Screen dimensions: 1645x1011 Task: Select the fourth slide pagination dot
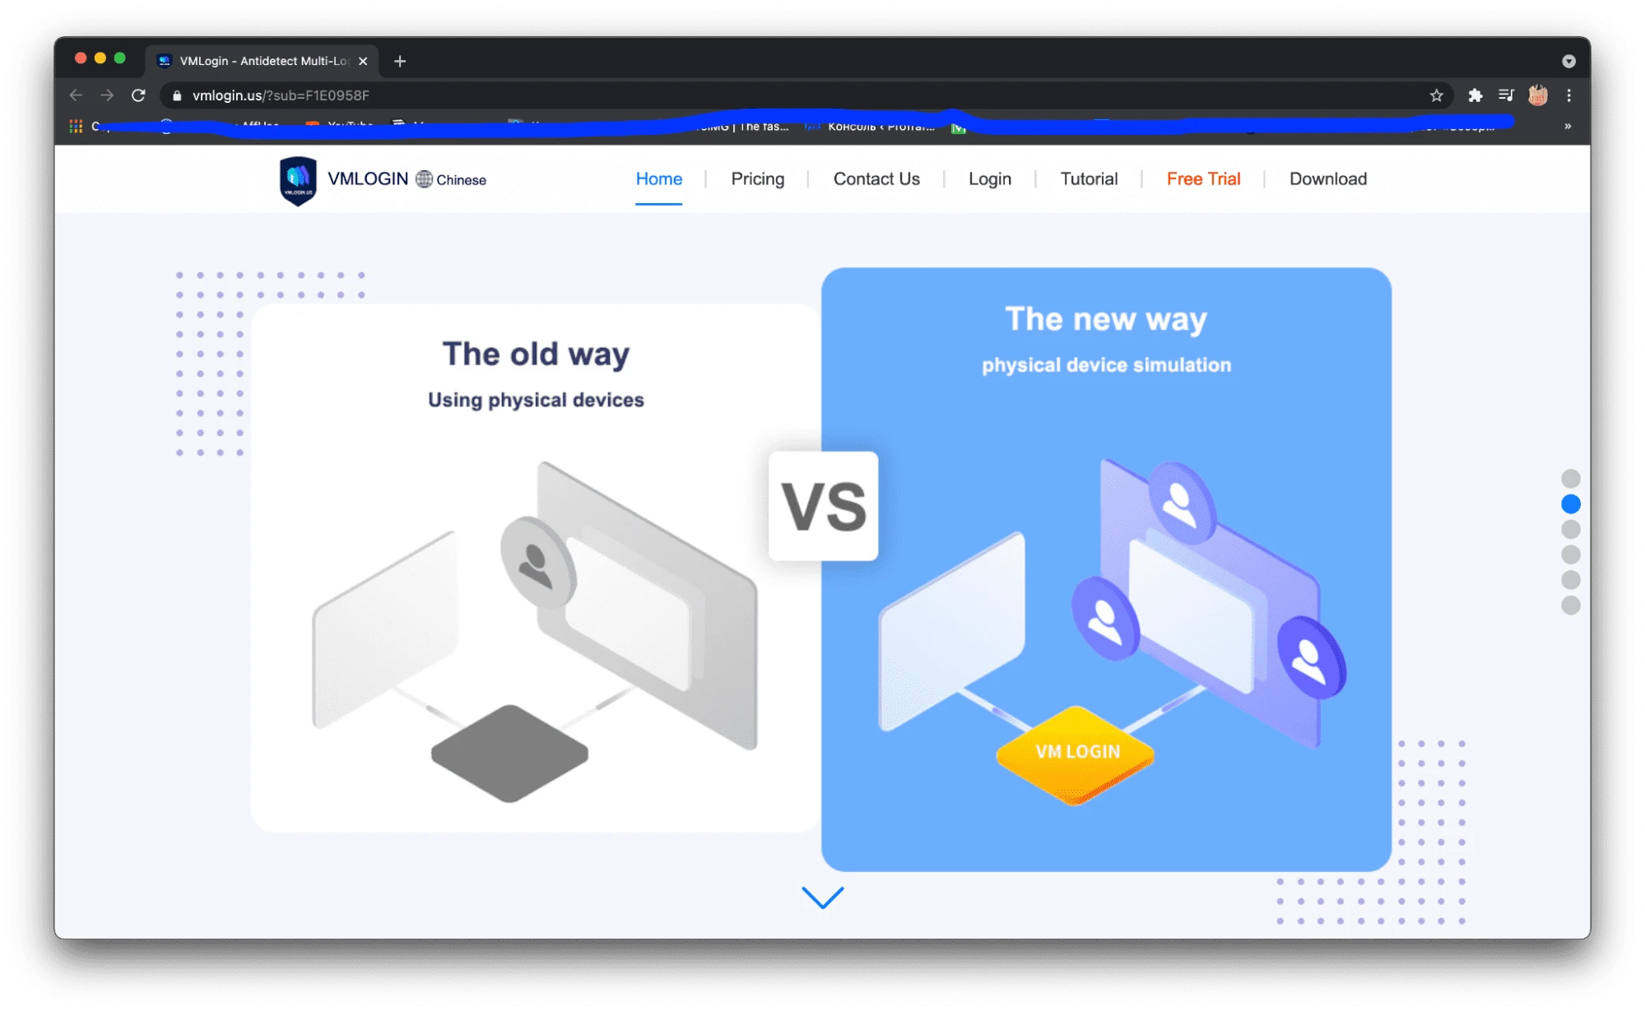(1570, 554)
